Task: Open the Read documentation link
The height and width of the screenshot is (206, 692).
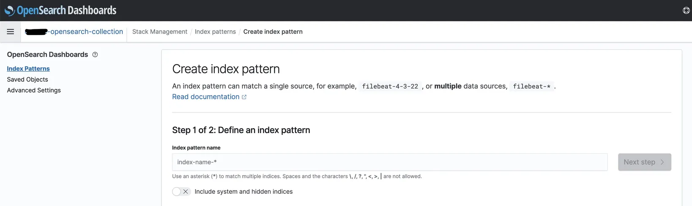Action: click(206, 97)
